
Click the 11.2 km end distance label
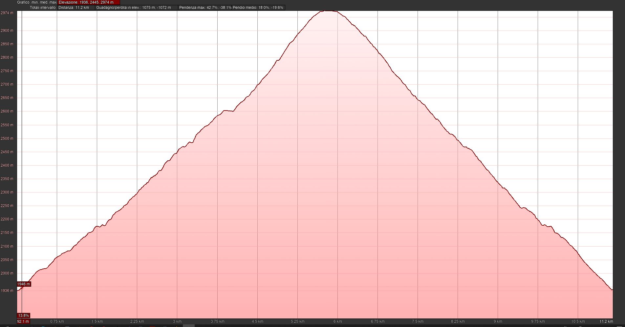pyautogui.click(x=606, y=321)
